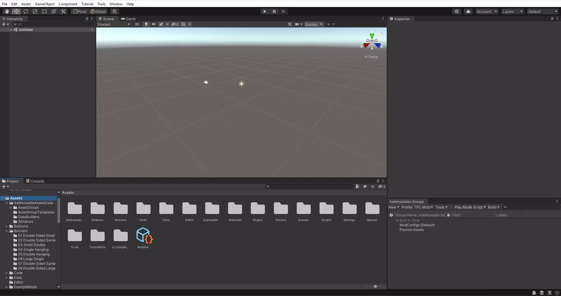This screenshot has height=296, width=561.
Task: Switch to the Console tab
Action: point(35,181)
